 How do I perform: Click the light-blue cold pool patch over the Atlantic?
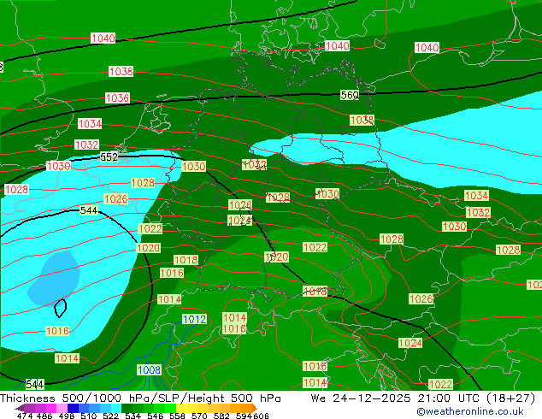click(x=55, y=278)
